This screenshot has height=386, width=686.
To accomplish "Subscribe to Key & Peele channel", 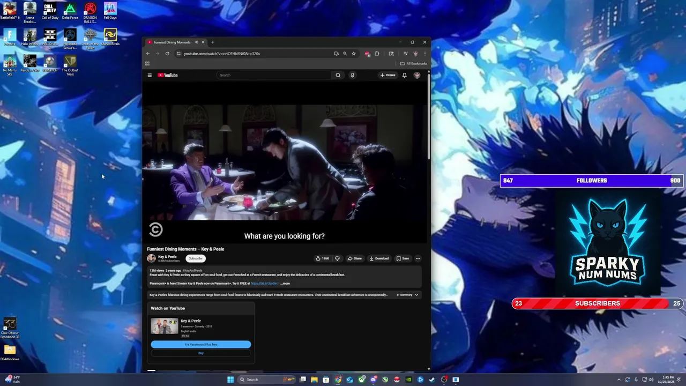I will pos(196,258).
